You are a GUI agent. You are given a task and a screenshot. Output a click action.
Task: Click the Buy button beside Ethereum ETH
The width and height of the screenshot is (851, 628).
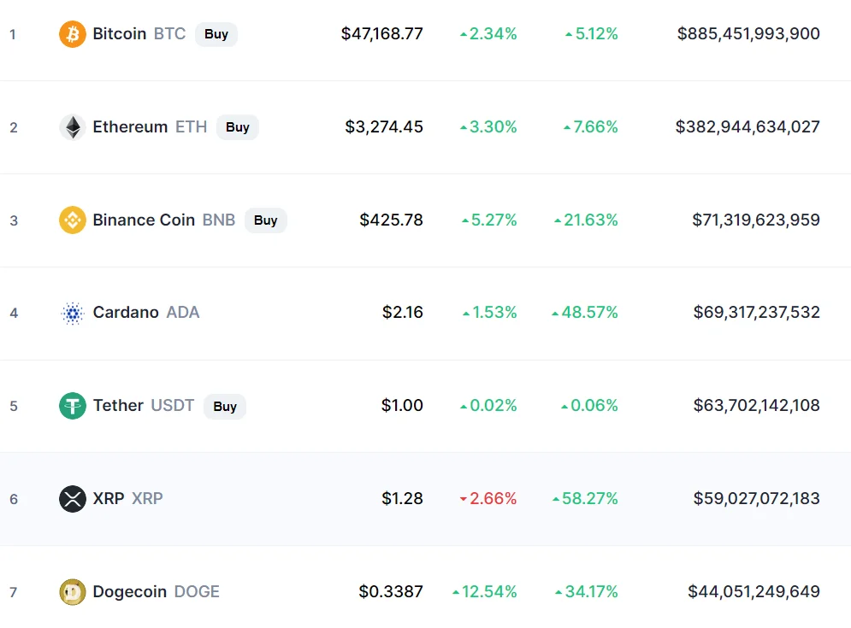(x=237, y=127)
